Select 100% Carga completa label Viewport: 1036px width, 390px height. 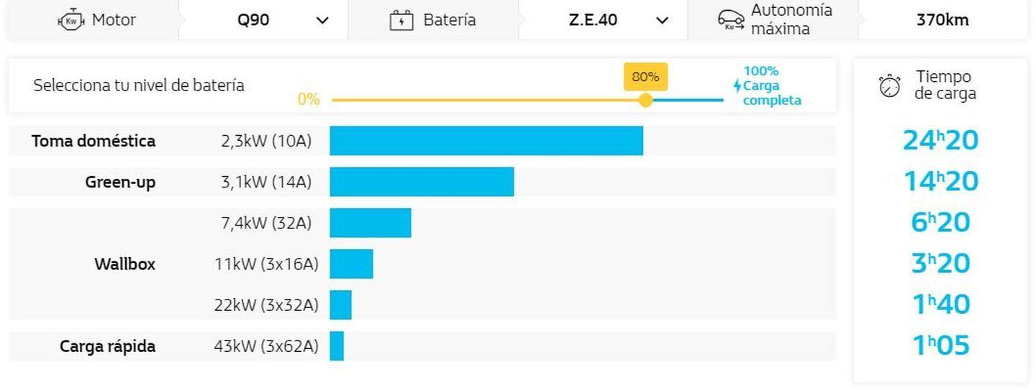pyautogui.click(x=771, y=85)
